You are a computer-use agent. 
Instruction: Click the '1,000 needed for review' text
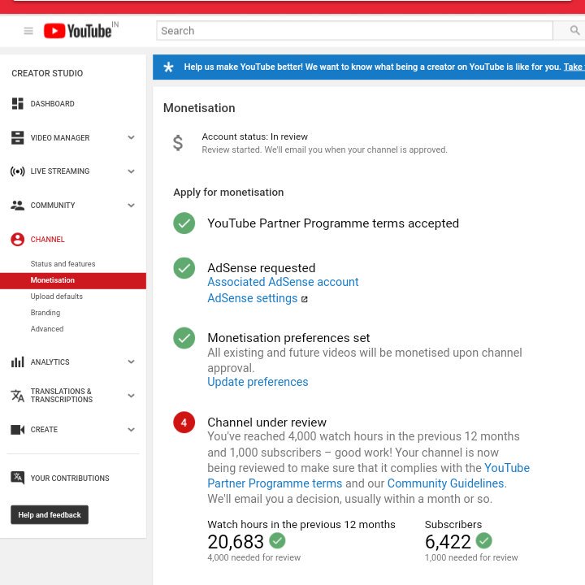(x=471, y=557)
